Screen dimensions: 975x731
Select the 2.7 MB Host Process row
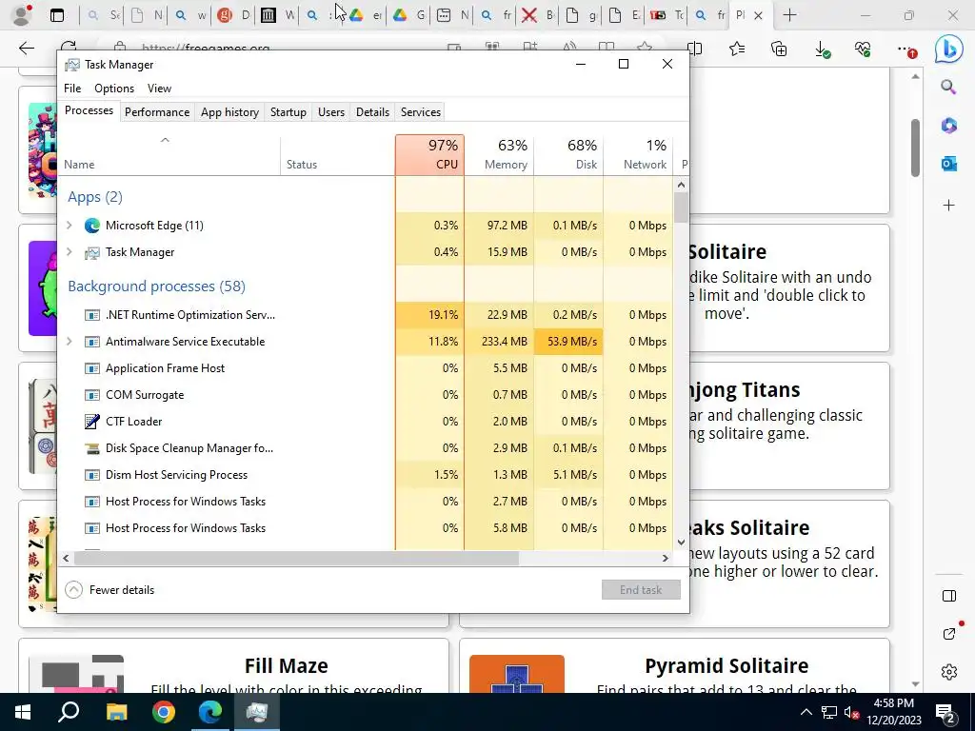pos(365,501)
